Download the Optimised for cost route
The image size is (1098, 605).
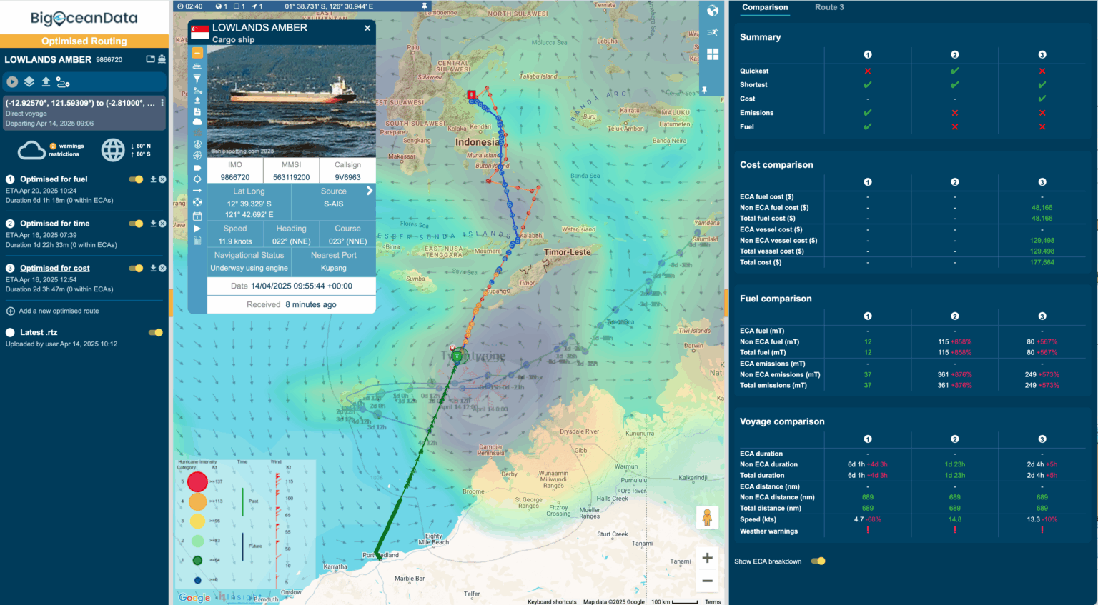click(x=154, y=268)
